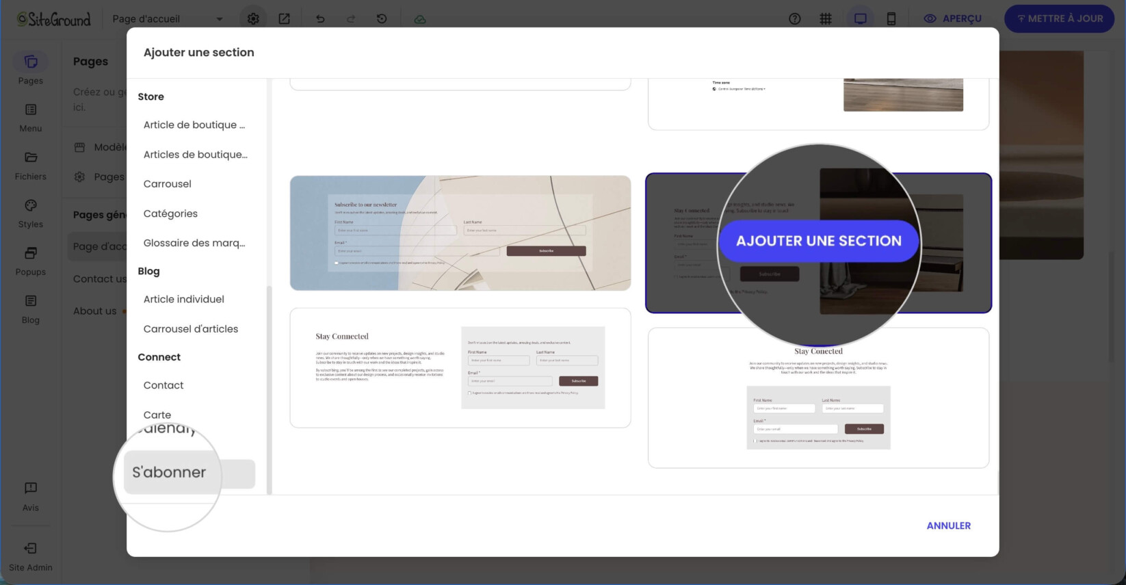This screenshot has width=1126, height=585.
Task: Choose the blue newsletter subscribe template
Action: coord(460,233)
